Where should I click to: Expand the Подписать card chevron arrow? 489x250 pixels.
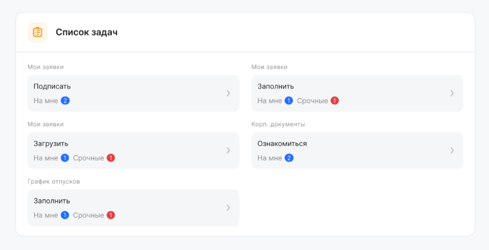pyautogui.click(x=228, y=93)
